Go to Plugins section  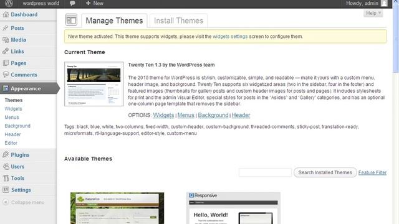click(x=20, y=155)
